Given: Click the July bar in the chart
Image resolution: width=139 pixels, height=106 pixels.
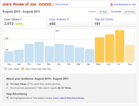Looking at the screenshot, I should (x=120, y=46).
